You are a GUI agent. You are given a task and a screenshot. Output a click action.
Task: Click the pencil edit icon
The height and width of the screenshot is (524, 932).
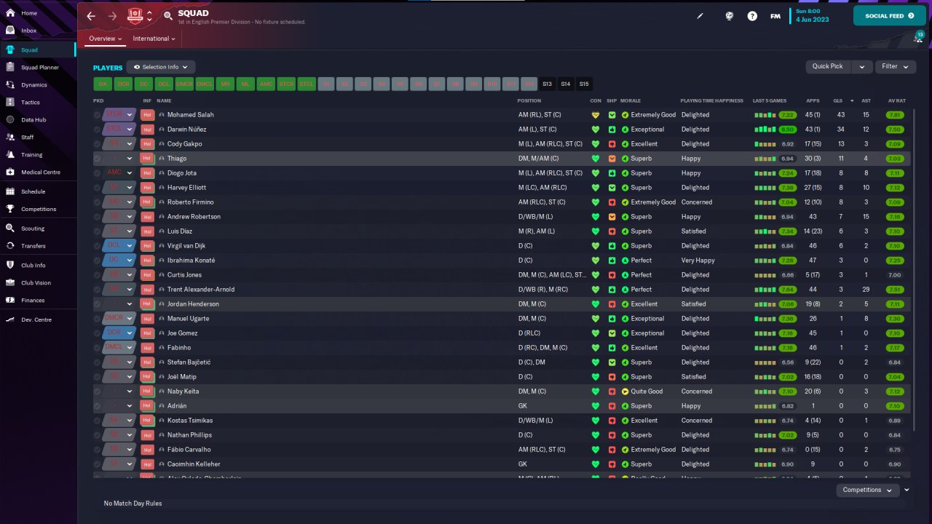tap(700, 16)
